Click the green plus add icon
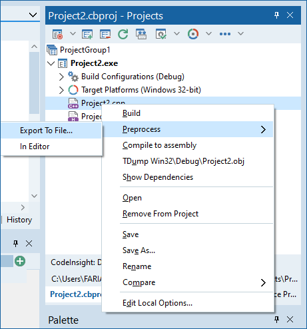This screenshot has height=329, width=307. point(20,261)
